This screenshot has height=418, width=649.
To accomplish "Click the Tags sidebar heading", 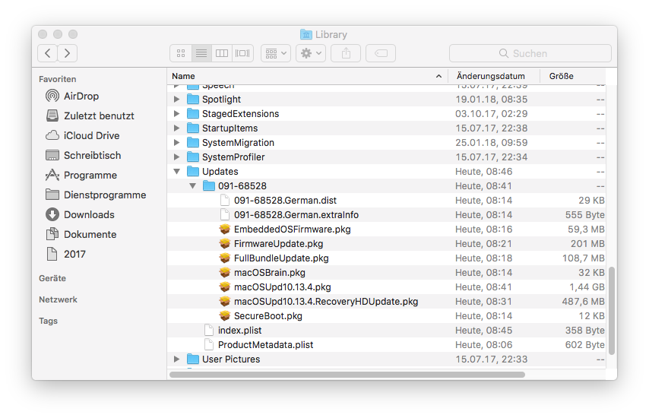I will pos(48,321).
